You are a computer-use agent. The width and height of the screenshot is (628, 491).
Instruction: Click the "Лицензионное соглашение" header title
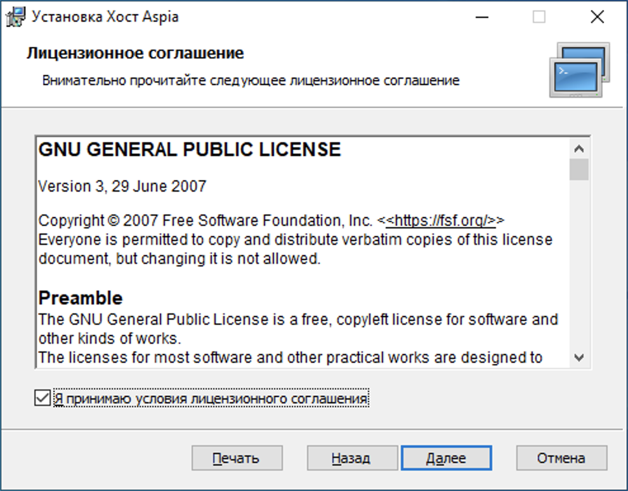coord(135,53)
